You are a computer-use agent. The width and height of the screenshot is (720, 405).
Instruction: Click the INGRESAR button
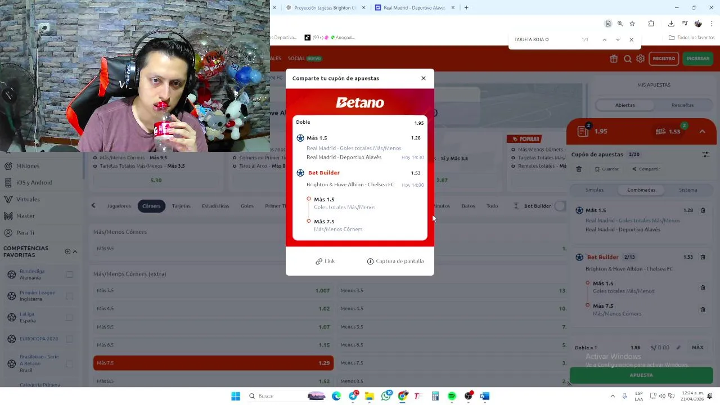tap(697, 58)
